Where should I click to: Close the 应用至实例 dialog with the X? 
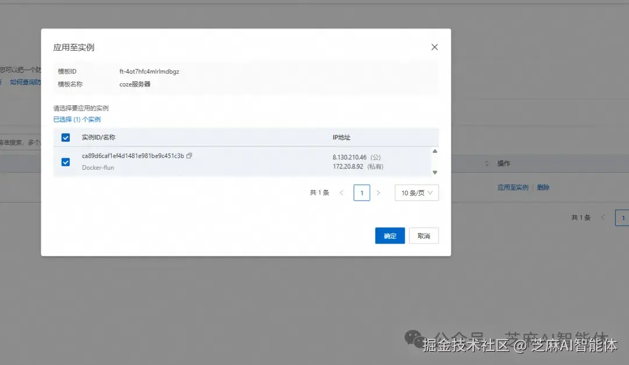[434, 47]
